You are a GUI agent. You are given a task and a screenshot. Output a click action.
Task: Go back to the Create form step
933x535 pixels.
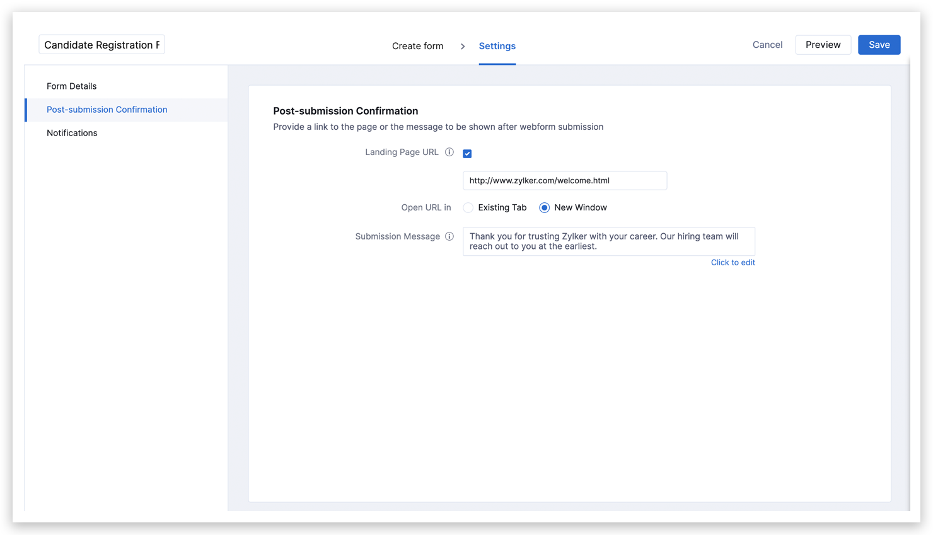click(x=417, y=46)
